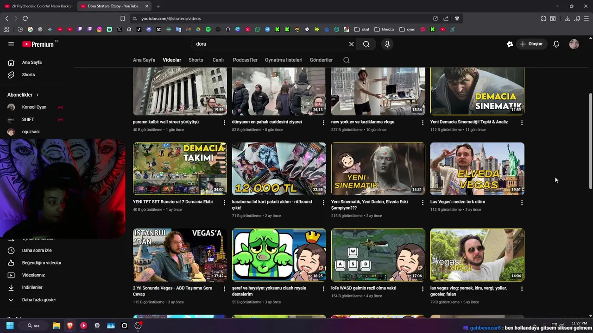The image size is (593, 333).
Task: Start voice search with microphone icon
Action: tap(387, 44)
